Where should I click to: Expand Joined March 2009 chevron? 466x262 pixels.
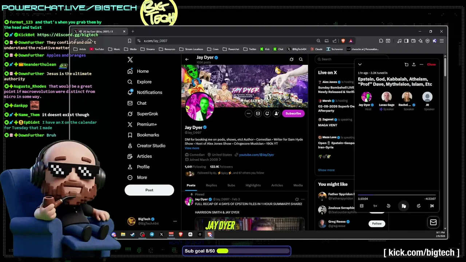220,159
